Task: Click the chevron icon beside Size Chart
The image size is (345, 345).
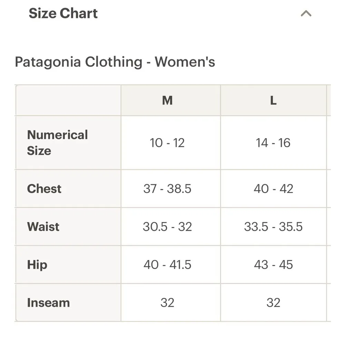Action: (x=305, y=13)
